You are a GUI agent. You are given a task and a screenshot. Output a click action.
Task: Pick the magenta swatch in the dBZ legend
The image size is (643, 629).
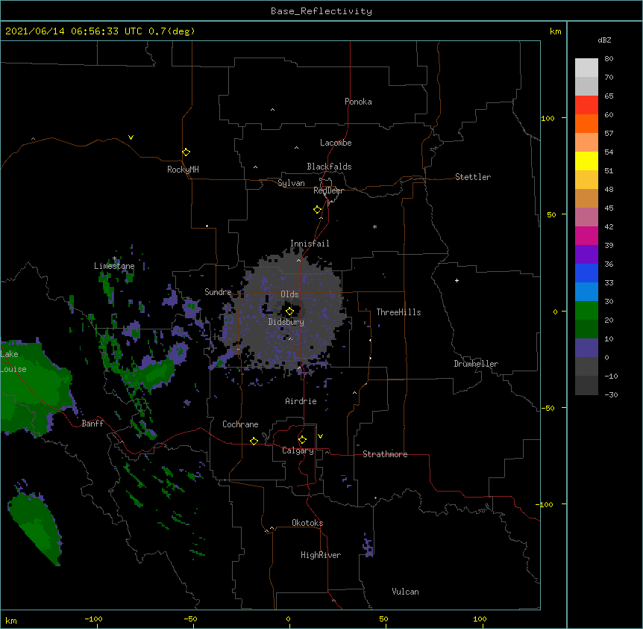586,235
